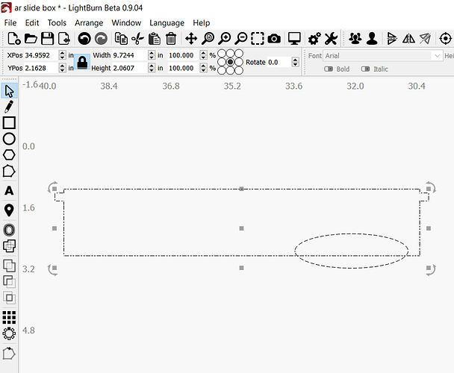Step Rotate value spinner
The image size is (454, 373).
point(296,62)
